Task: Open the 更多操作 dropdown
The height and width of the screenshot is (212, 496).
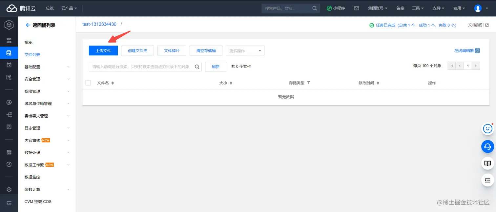Action: pos(245,51)
